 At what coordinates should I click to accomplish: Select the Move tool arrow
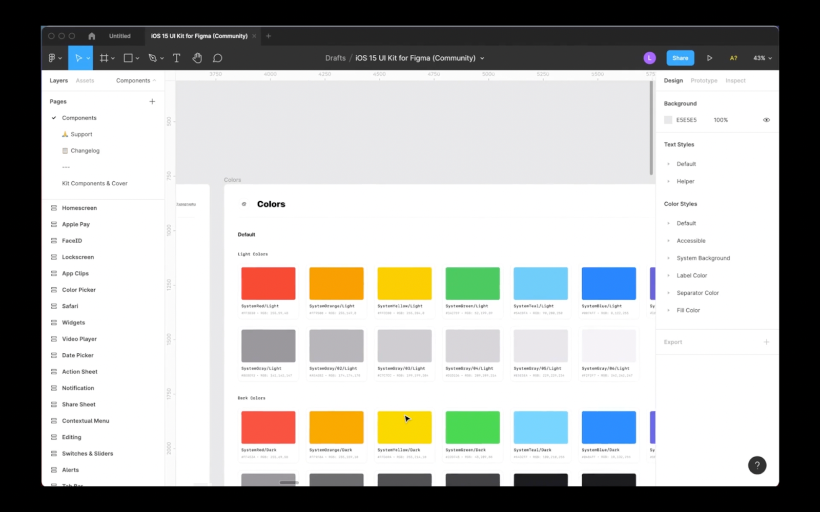(78, 58)
